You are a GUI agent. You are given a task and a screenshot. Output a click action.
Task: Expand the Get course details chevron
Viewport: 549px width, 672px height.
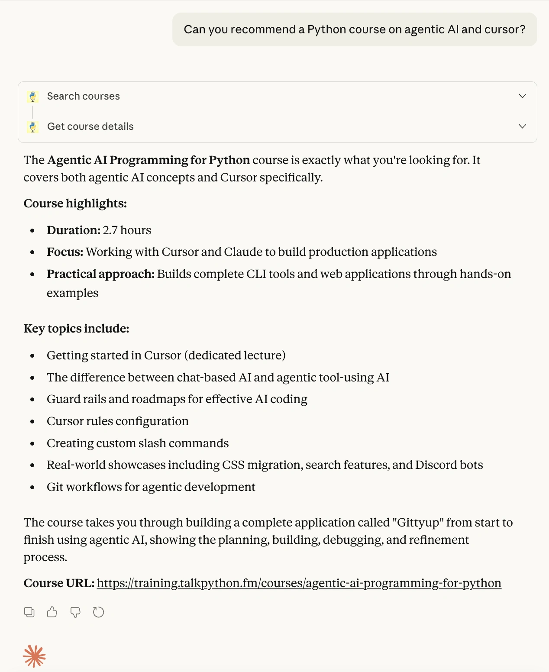522,126
